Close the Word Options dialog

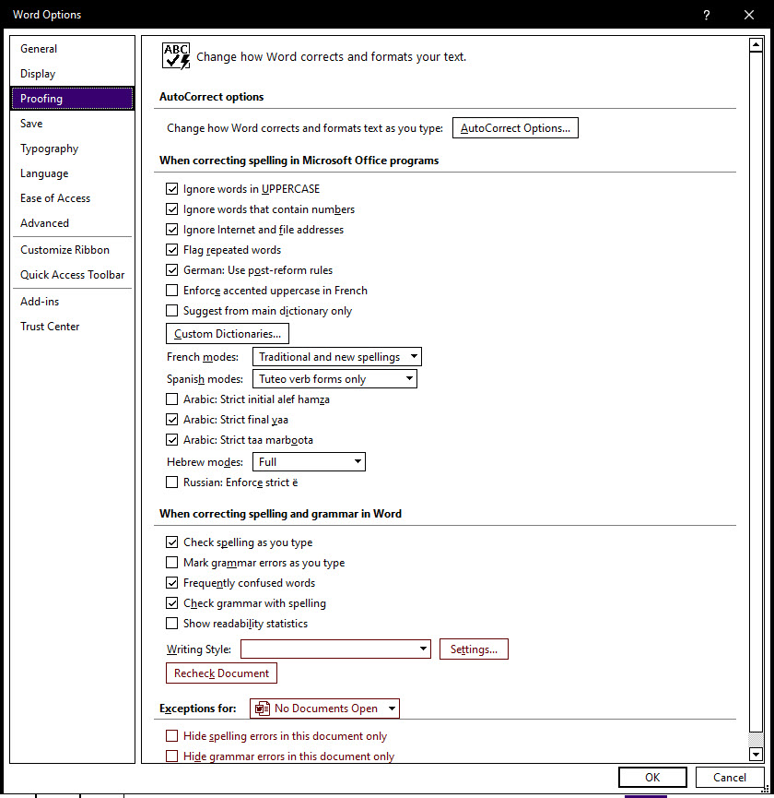[x=748, y=15]
